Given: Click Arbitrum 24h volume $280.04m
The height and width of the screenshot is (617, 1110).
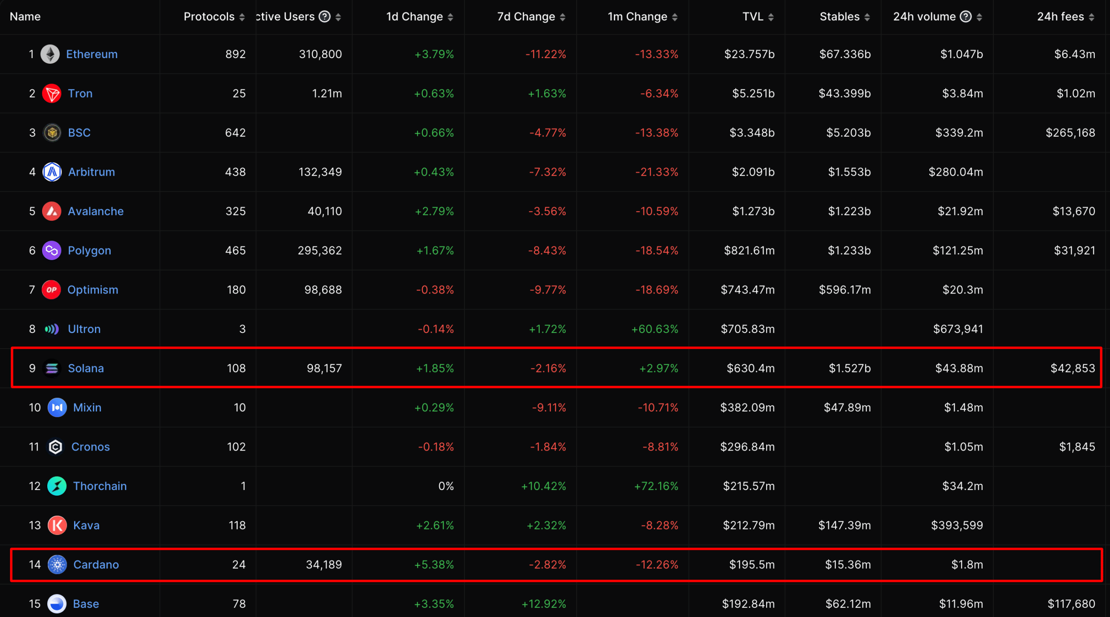Looking at the screenshot, I should click(956, 172).
